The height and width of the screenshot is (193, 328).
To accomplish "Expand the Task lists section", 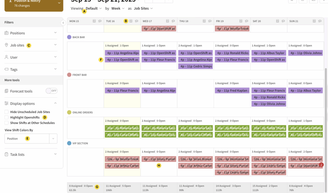I will click(55, 154).
